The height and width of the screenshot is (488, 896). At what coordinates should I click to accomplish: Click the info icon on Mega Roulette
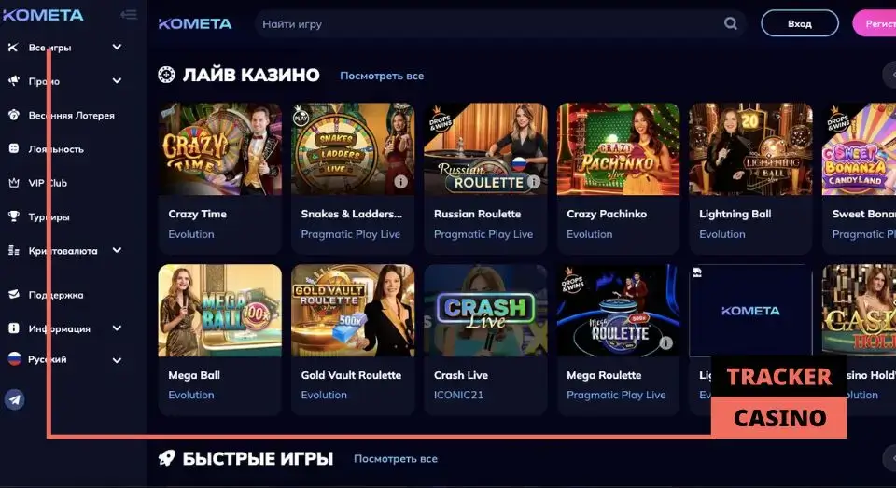[665, 342]
